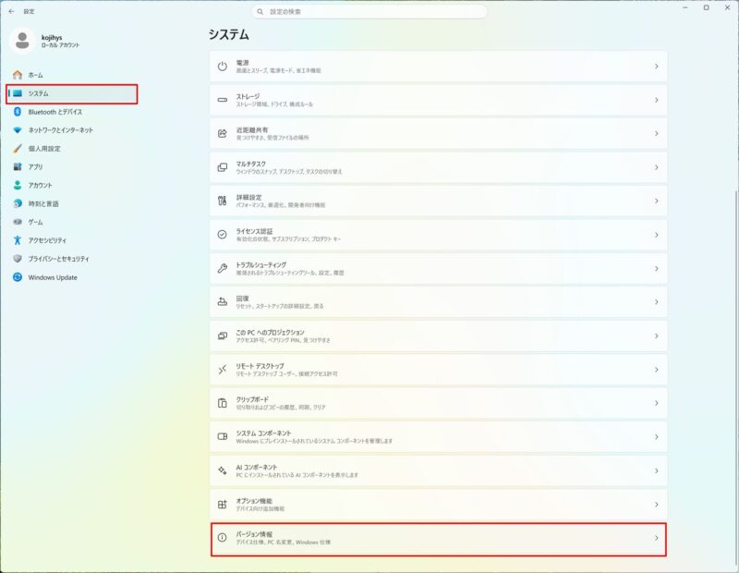Viewport: 739px width, 573px height.
Task: Open ネットワークとインターネット in sidebar
Action: pos(72,130)
